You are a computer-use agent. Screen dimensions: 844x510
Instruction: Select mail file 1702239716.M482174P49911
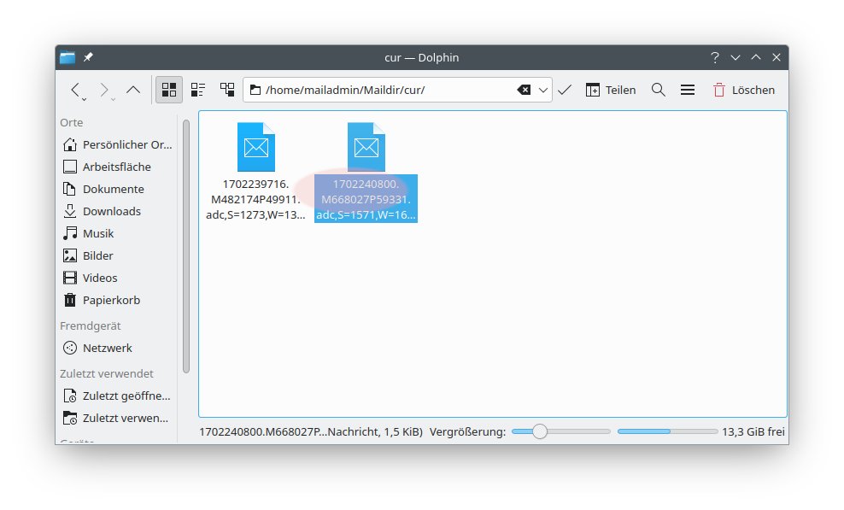256,171
